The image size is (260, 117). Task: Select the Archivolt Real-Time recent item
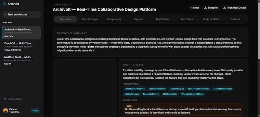pyautogui.click(x=21, y=32)
